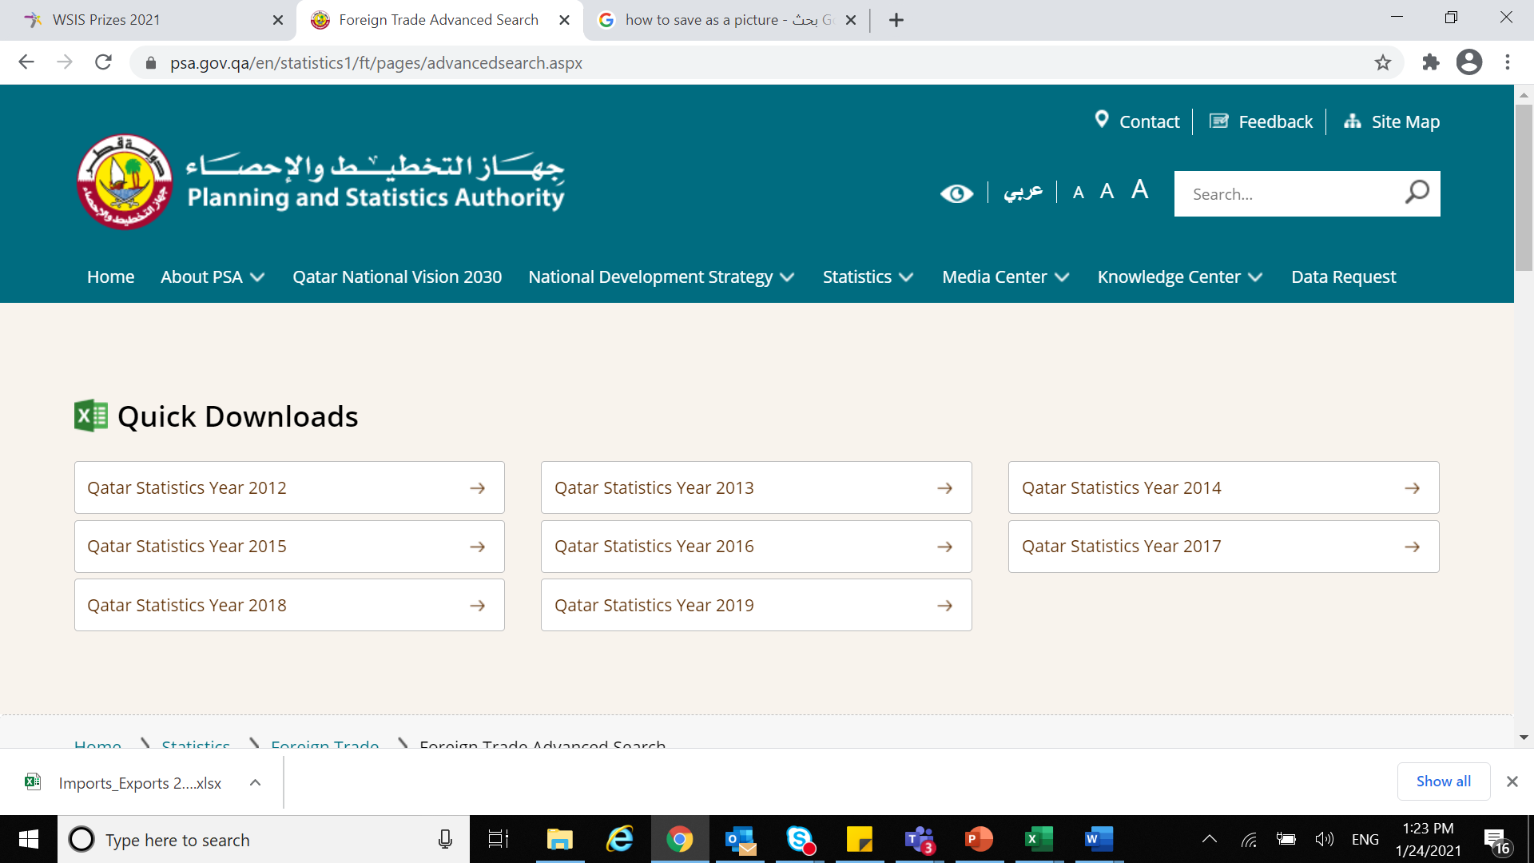Open Data Request menu item
Viewport: 1534px width, 863px height.
[x=1343, y=276]
